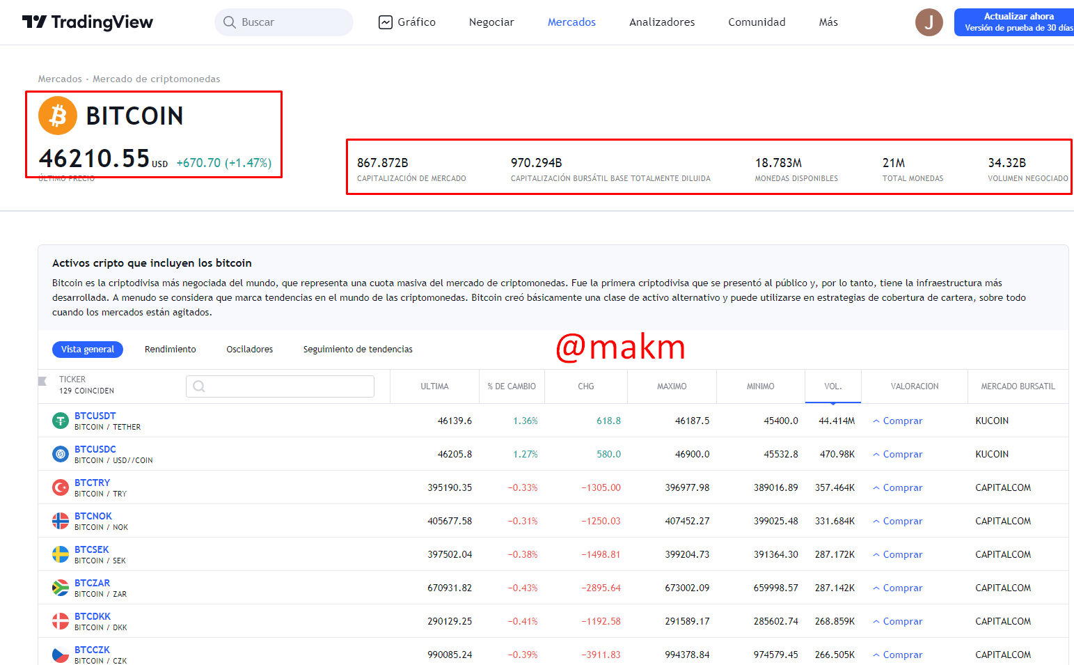Switch to the Osciladores tab
The height and width of the screenshot is (665, 1074).
250,350
